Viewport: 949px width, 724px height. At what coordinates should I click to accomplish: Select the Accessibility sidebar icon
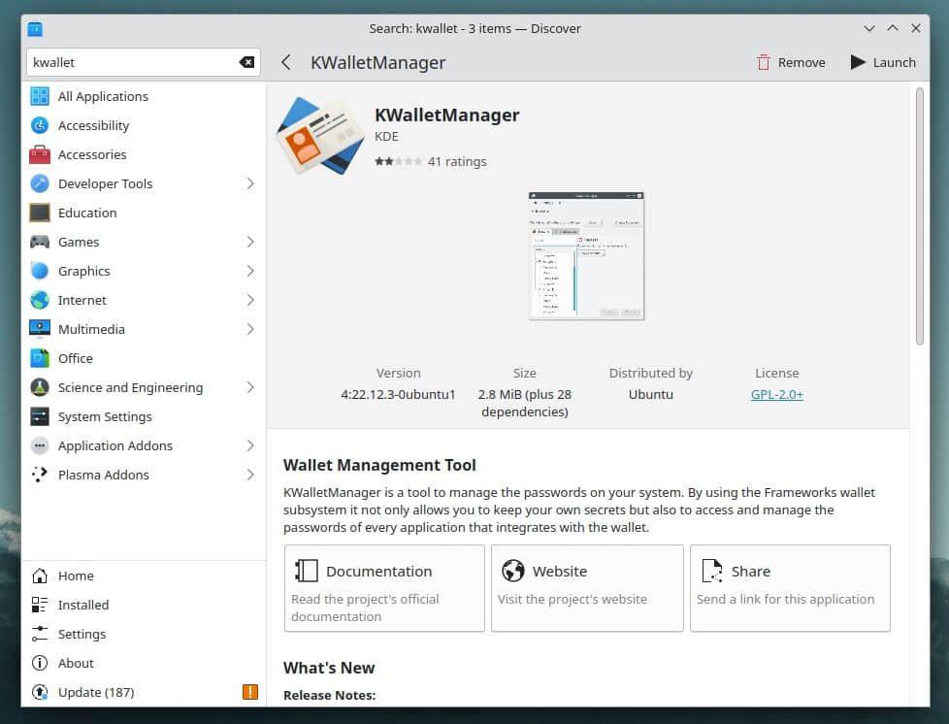click(x=40, y=125)
